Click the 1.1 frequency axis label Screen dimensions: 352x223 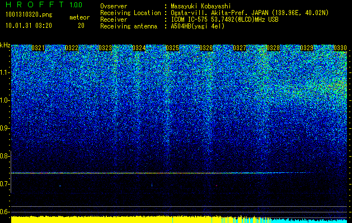(5, 72)
